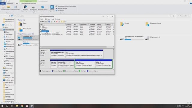The image size is (192, 108).
Task: Click the back arrow in Disk Management toolbar
Action: click(41, 22)
